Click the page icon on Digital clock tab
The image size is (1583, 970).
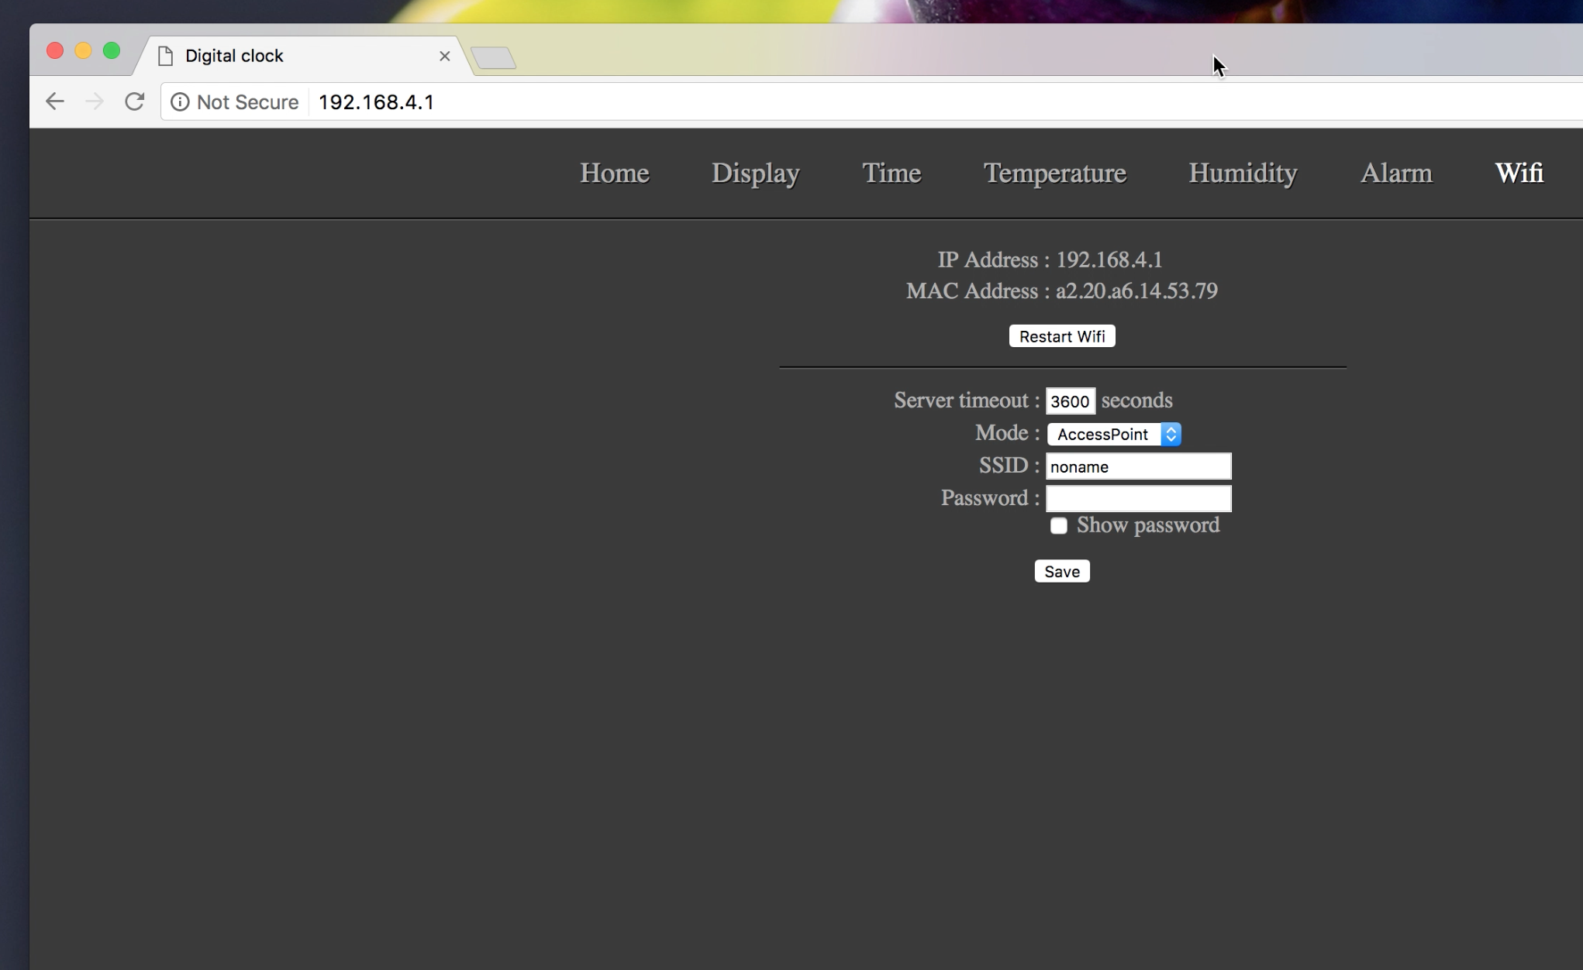pyautogui.click(x=165, y=56)
